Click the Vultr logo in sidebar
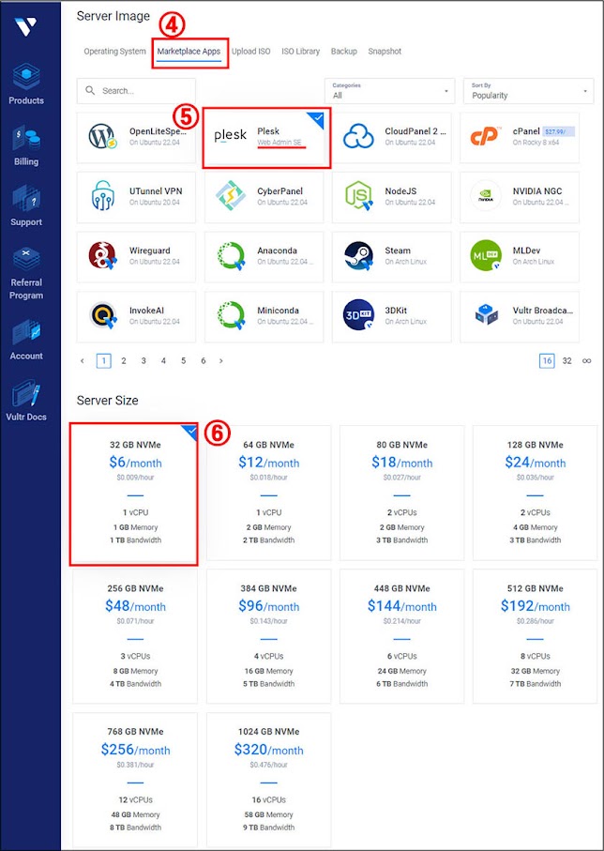The width and height of the screenshot is (604, 851). pos(25,26)
